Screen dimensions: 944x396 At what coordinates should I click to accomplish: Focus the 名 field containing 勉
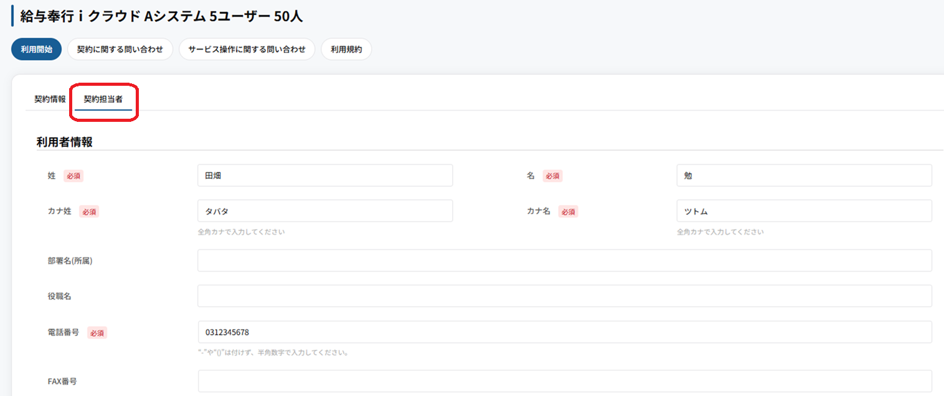804,175
